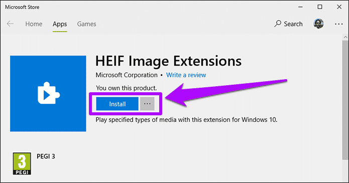Switch to the Apps tab
349x183 pixels.
click(60, 24)
